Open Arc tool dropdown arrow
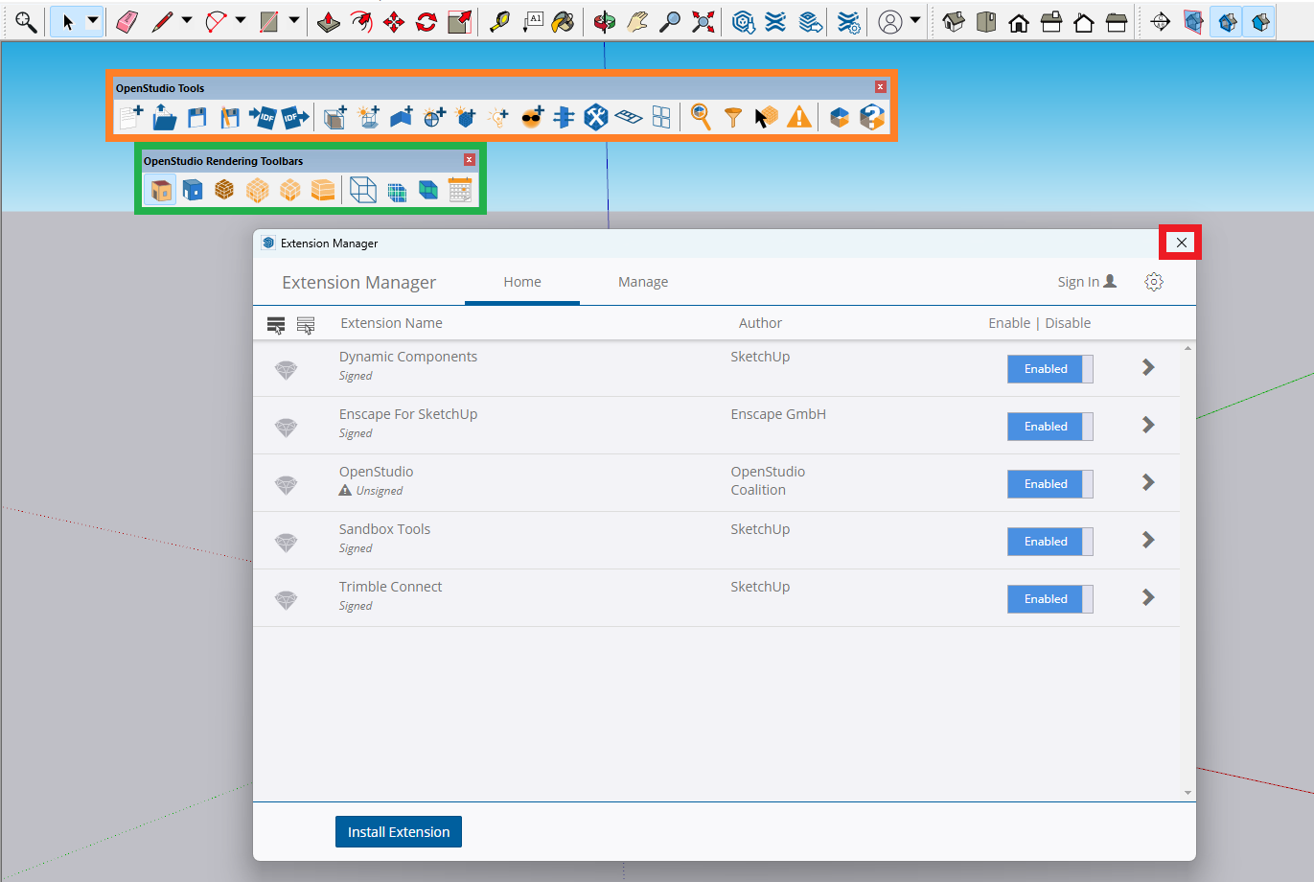Screen dimensions: 1314x882 pyautogui.click(x=241, y=21)
